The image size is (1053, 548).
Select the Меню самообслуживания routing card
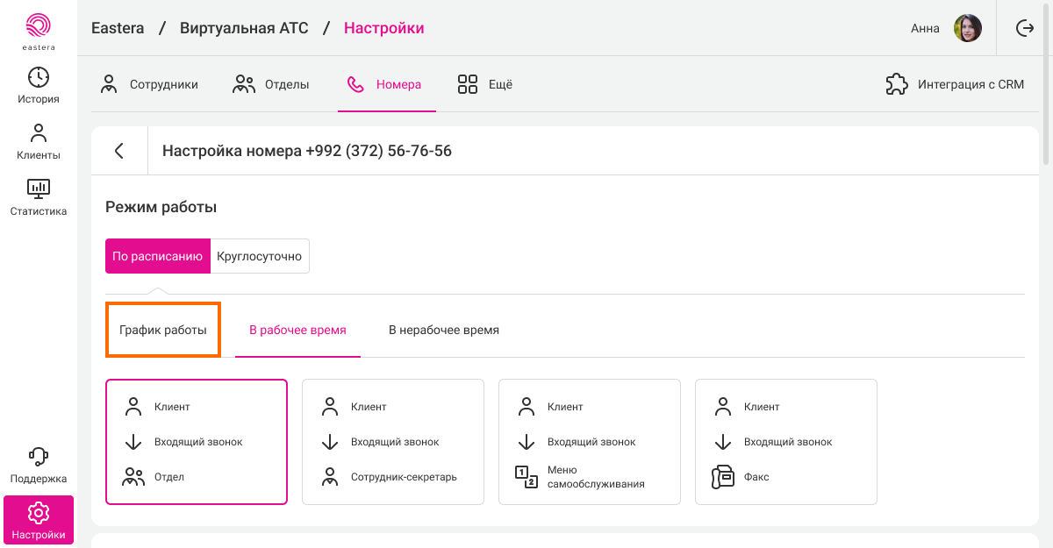click(x=590, y=442)
